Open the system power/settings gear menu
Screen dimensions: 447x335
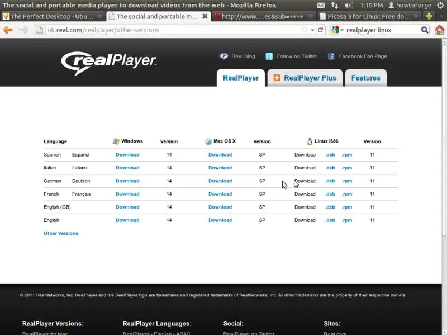coord(440,5)
